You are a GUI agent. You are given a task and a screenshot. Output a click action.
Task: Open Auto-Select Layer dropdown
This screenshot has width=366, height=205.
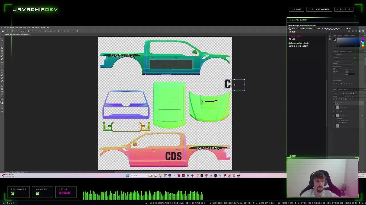(23, 31)
